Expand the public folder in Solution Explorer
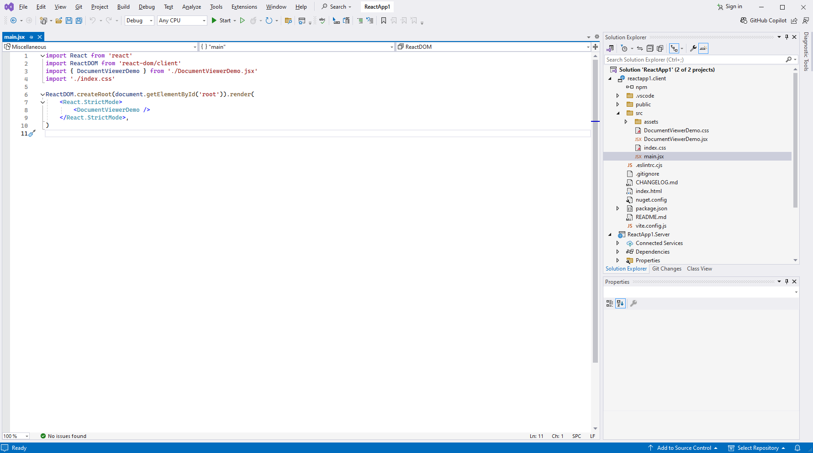 click(x=618, y=104)
